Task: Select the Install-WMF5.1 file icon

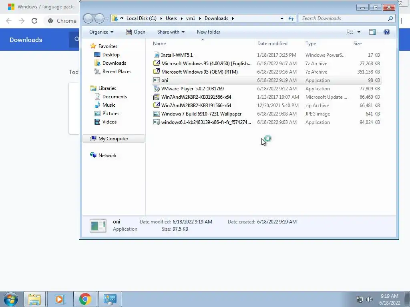Action: point(157,55)
